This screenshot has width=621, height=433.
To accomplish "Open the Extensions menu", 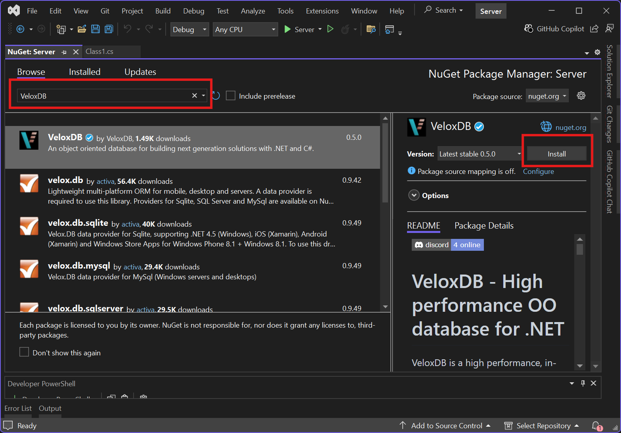I will (x=322, y=11).
